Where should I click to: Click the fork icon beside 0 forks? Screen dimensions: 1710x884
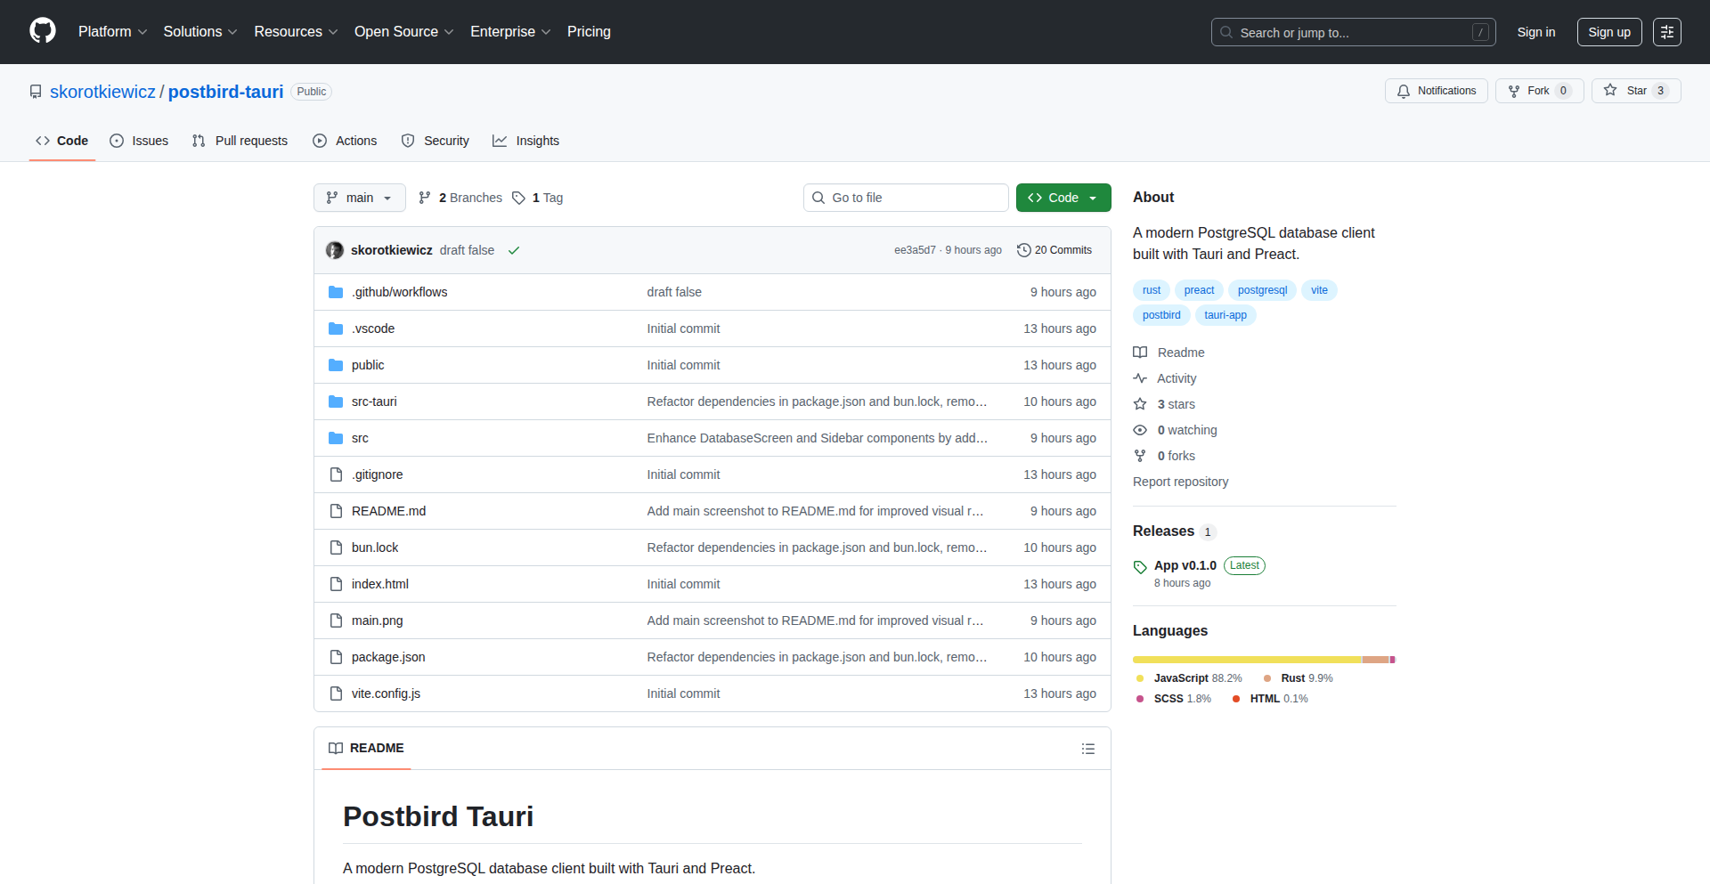point(1140,456)
